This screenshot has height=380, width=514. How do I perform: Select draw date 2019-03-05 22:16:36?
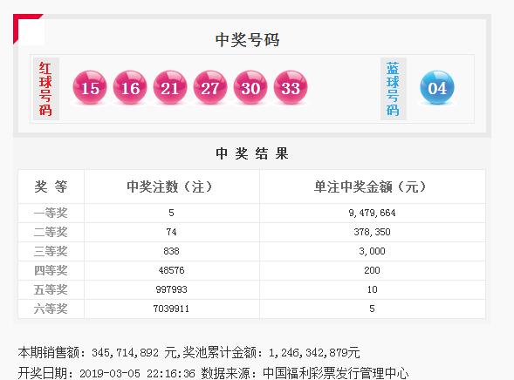coord(137,373)
